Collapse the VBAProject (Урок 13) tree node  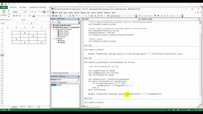click(52, 27)
